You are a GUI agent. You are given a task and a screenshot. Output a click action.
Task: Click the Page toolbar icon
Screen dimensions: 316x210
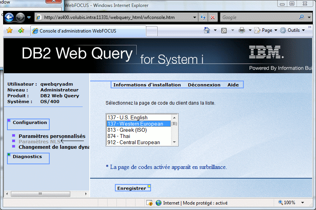point(257,30)
